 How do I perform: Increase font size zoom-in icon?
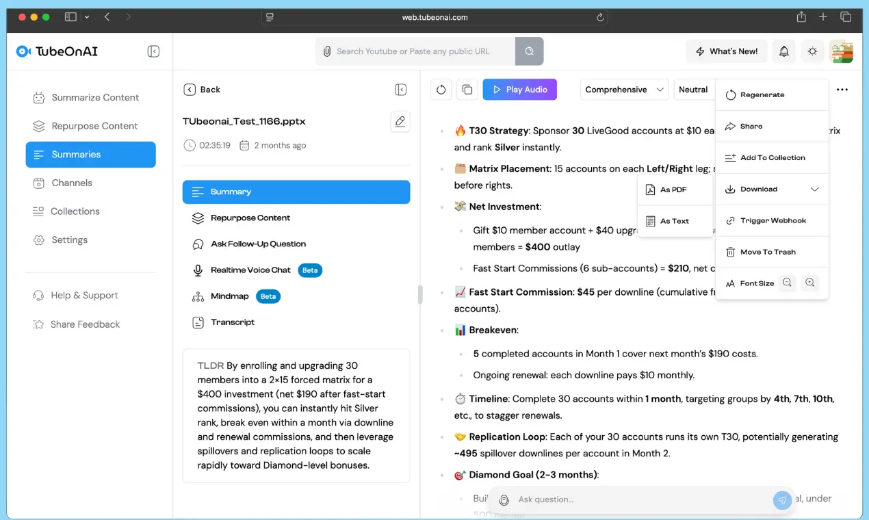pyautogui.click(x=810, y=283)
